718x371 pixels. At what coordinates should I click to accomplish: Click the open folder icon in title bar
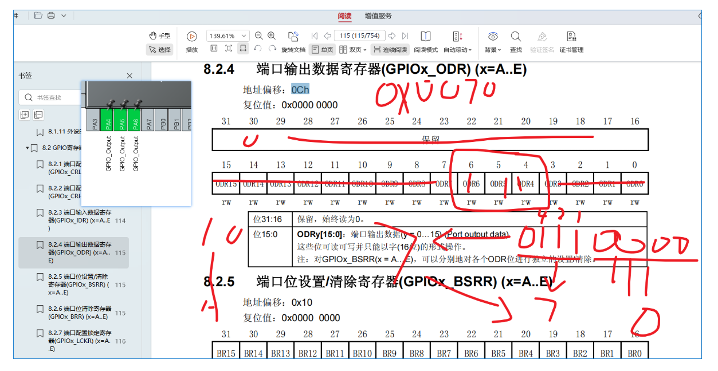tap(38, 15)
